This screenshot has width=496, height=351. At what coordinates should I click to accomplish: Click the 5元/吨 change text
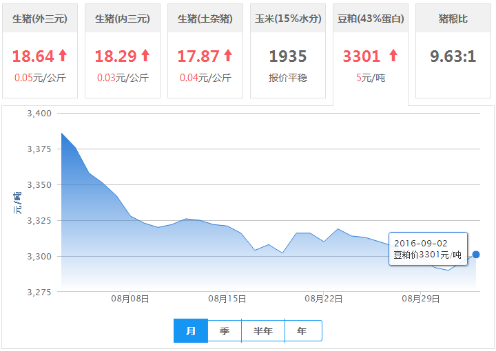371,78
